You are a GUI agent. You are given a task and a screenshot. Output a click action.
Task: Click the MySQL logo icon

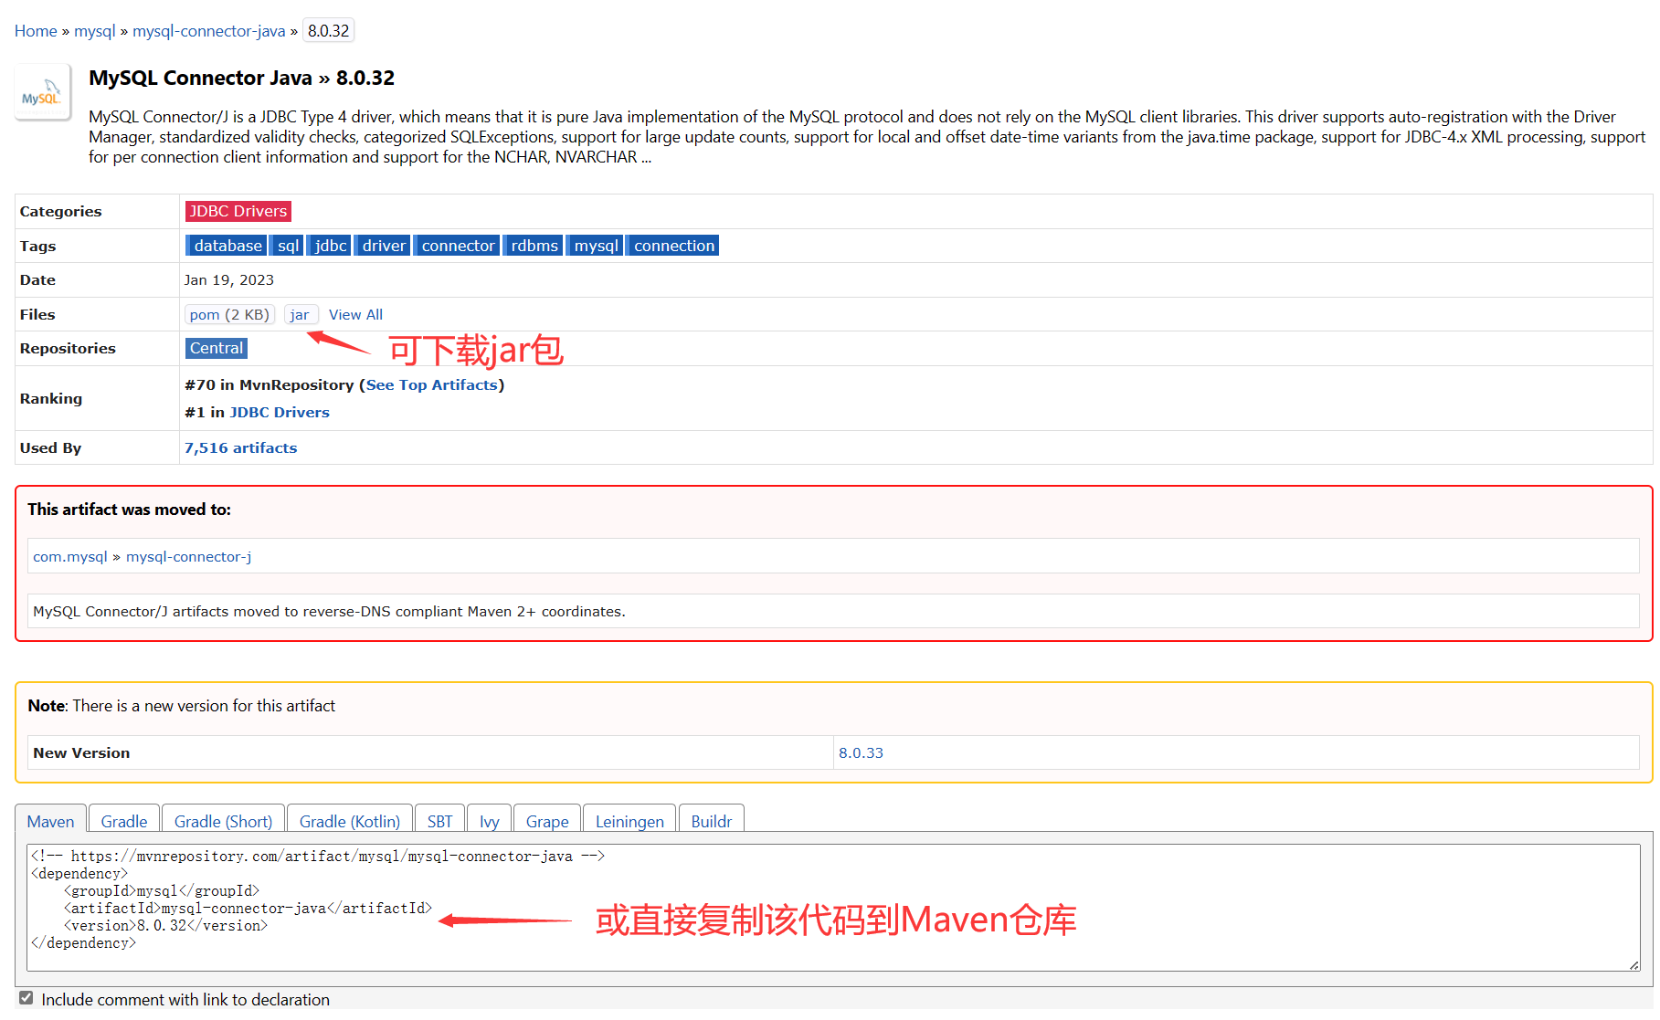(x=42, y=94)
